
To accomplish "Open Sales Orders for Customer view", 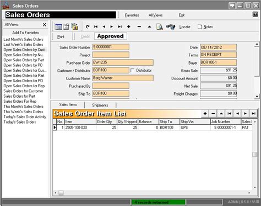I will coord(23,91).
